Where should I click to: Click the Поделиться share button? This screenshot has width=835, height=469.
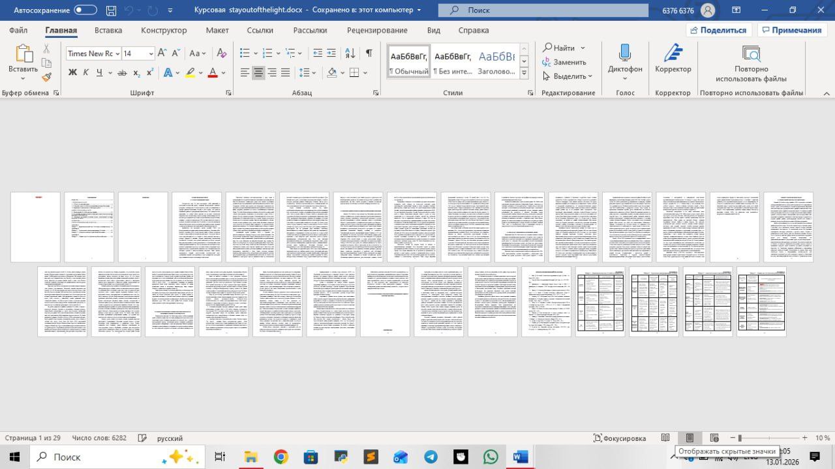pyautogui.click(x=720, y=30)
